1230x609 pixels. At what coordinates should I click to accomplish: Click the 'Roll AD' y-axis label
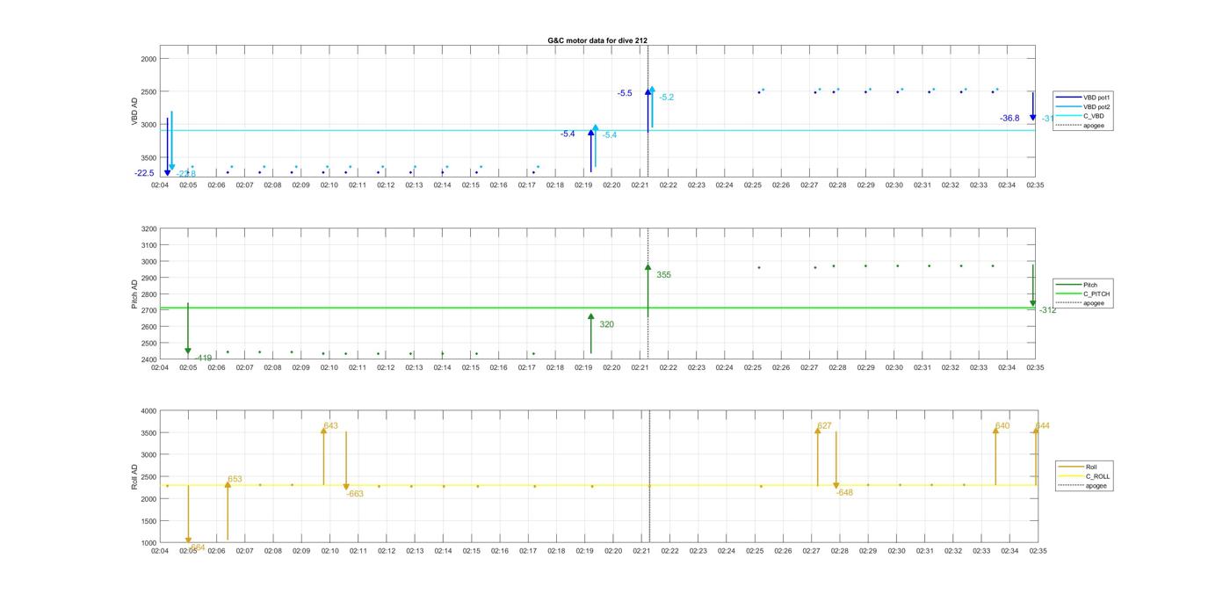tap(135, 476)
